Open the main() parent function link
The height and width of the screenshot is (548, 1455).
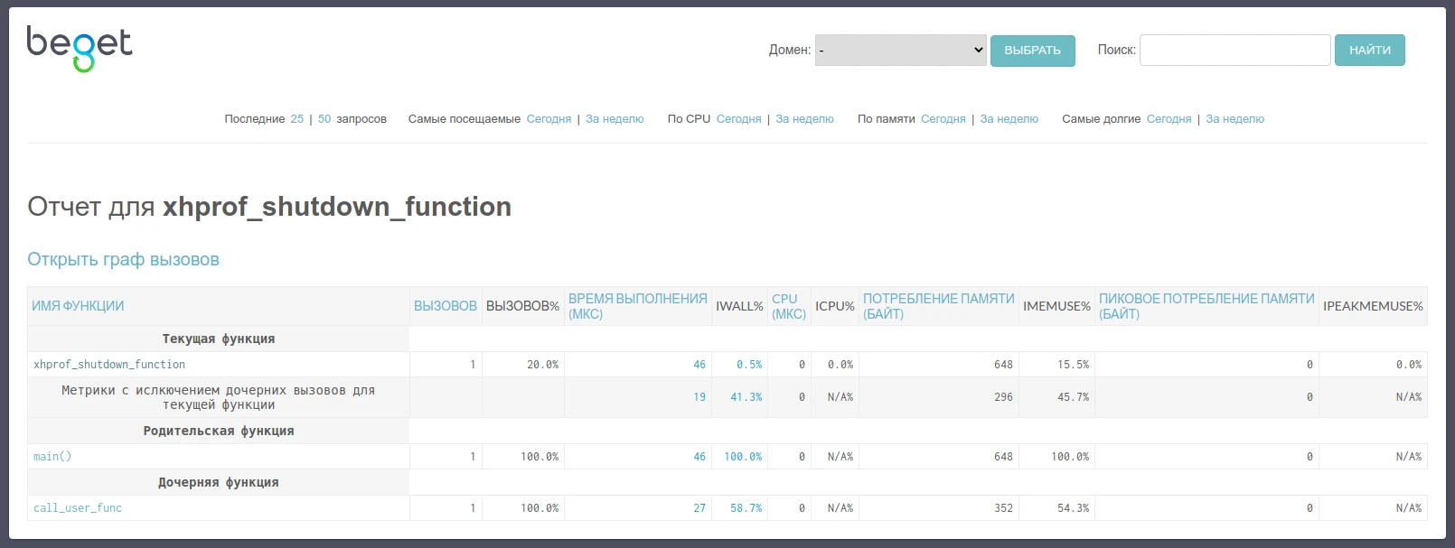pos(52,457)
